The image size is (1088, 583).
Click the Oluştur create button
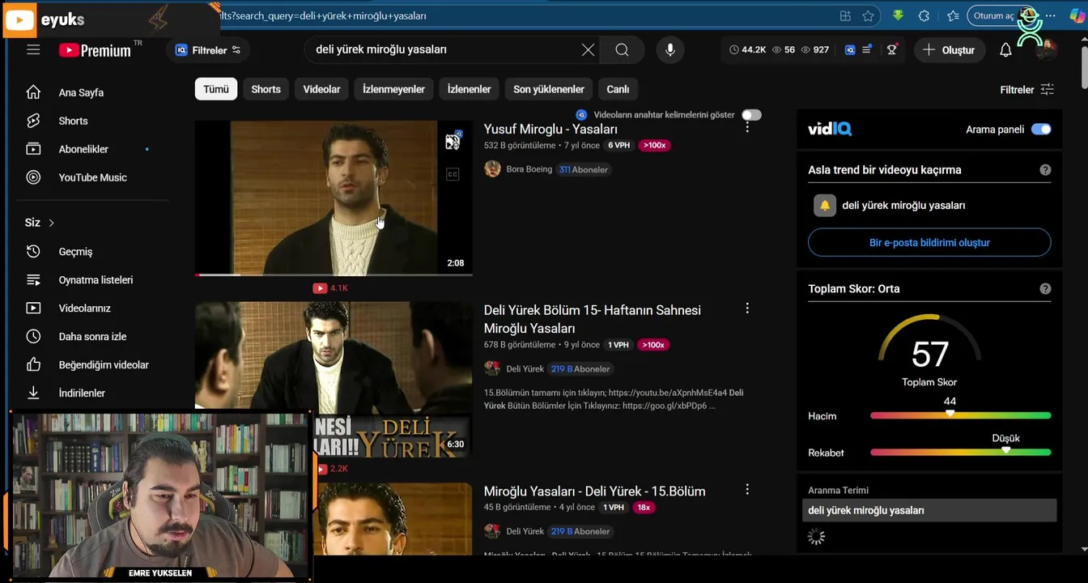(x=950, y=50)
